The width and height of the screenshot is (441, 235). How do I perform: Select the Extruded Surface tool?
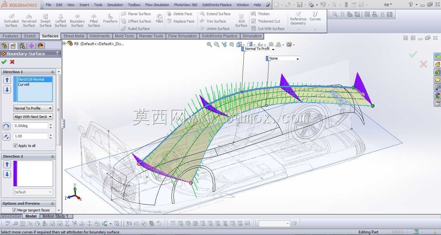pos(11,20)
